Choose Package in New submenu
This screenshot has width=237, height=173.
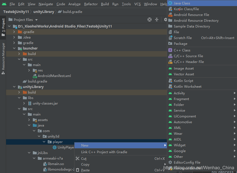point(202,44)
